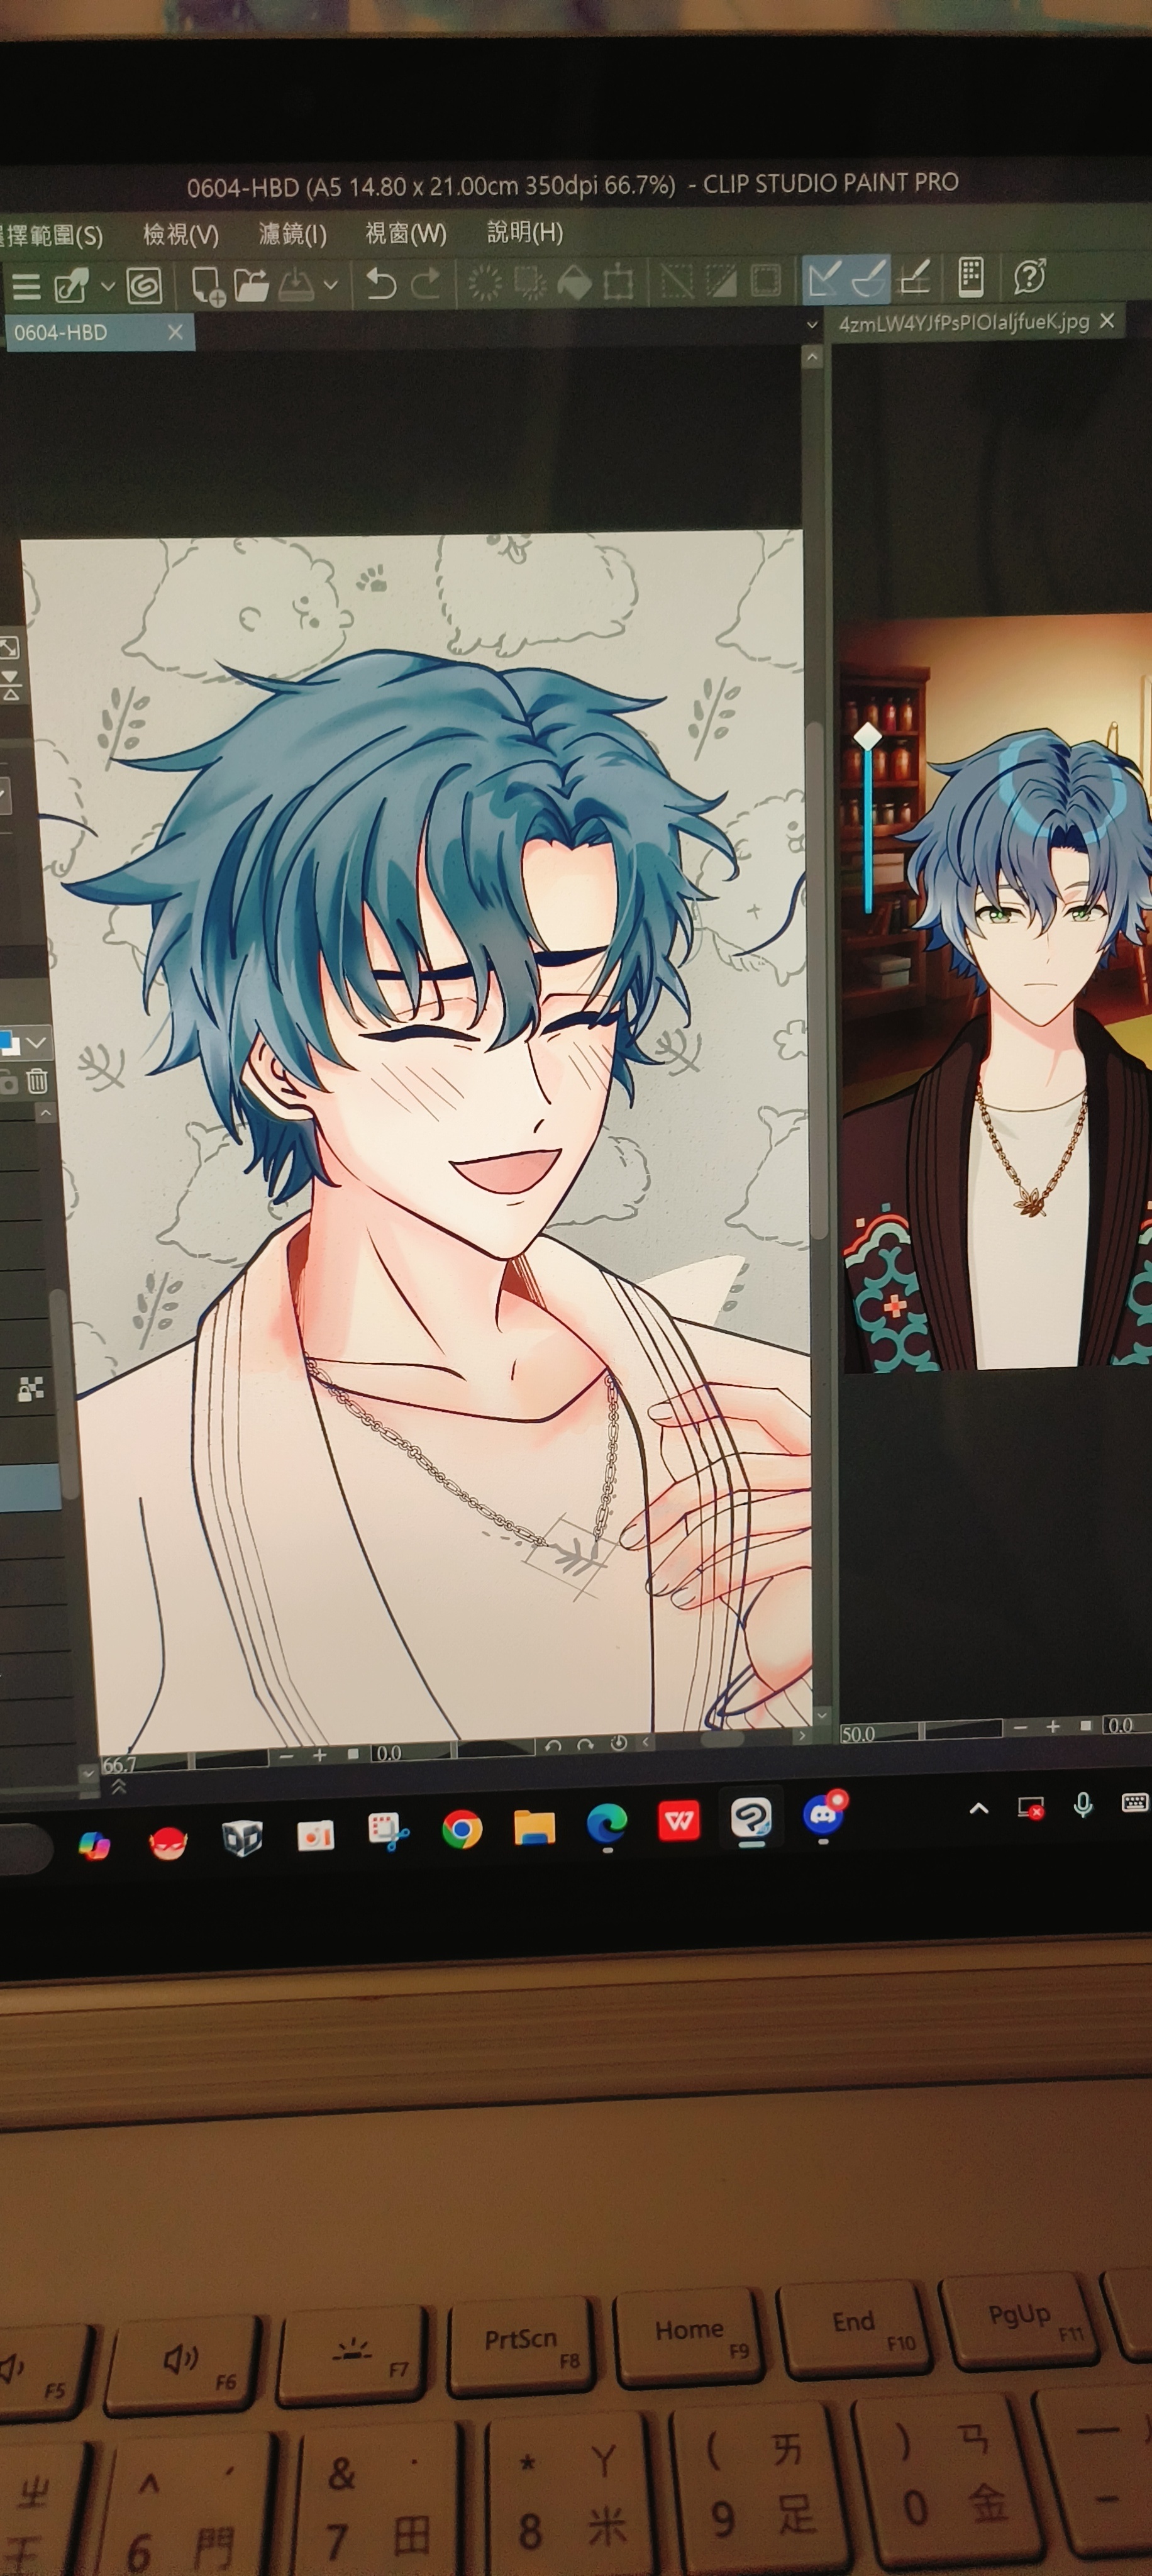Click the Redo arrow in the toolbar

pos(426,284)
